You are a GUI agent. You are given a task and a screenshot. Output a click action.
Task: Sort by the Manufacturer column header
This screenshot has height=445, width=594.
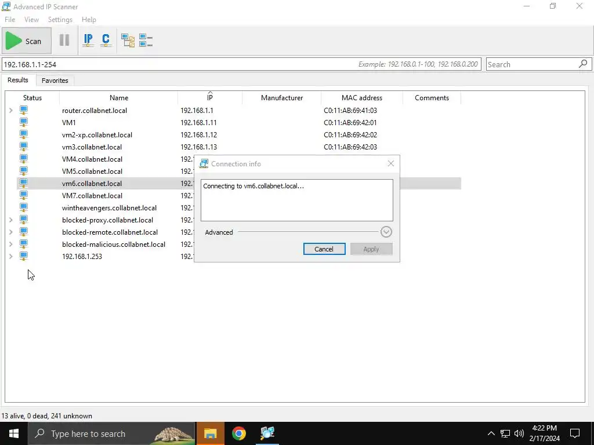pyautogui.click(x=282, y=97)
